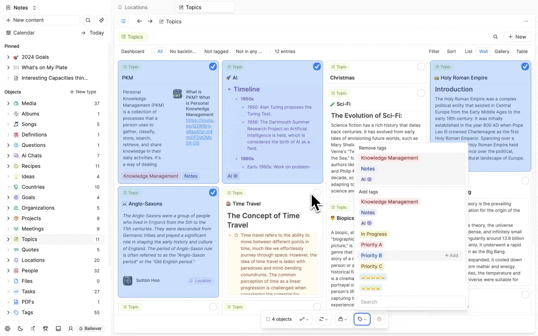
Task: Open the tag dropdown in bulk toolbar
Action: (362, 319)
